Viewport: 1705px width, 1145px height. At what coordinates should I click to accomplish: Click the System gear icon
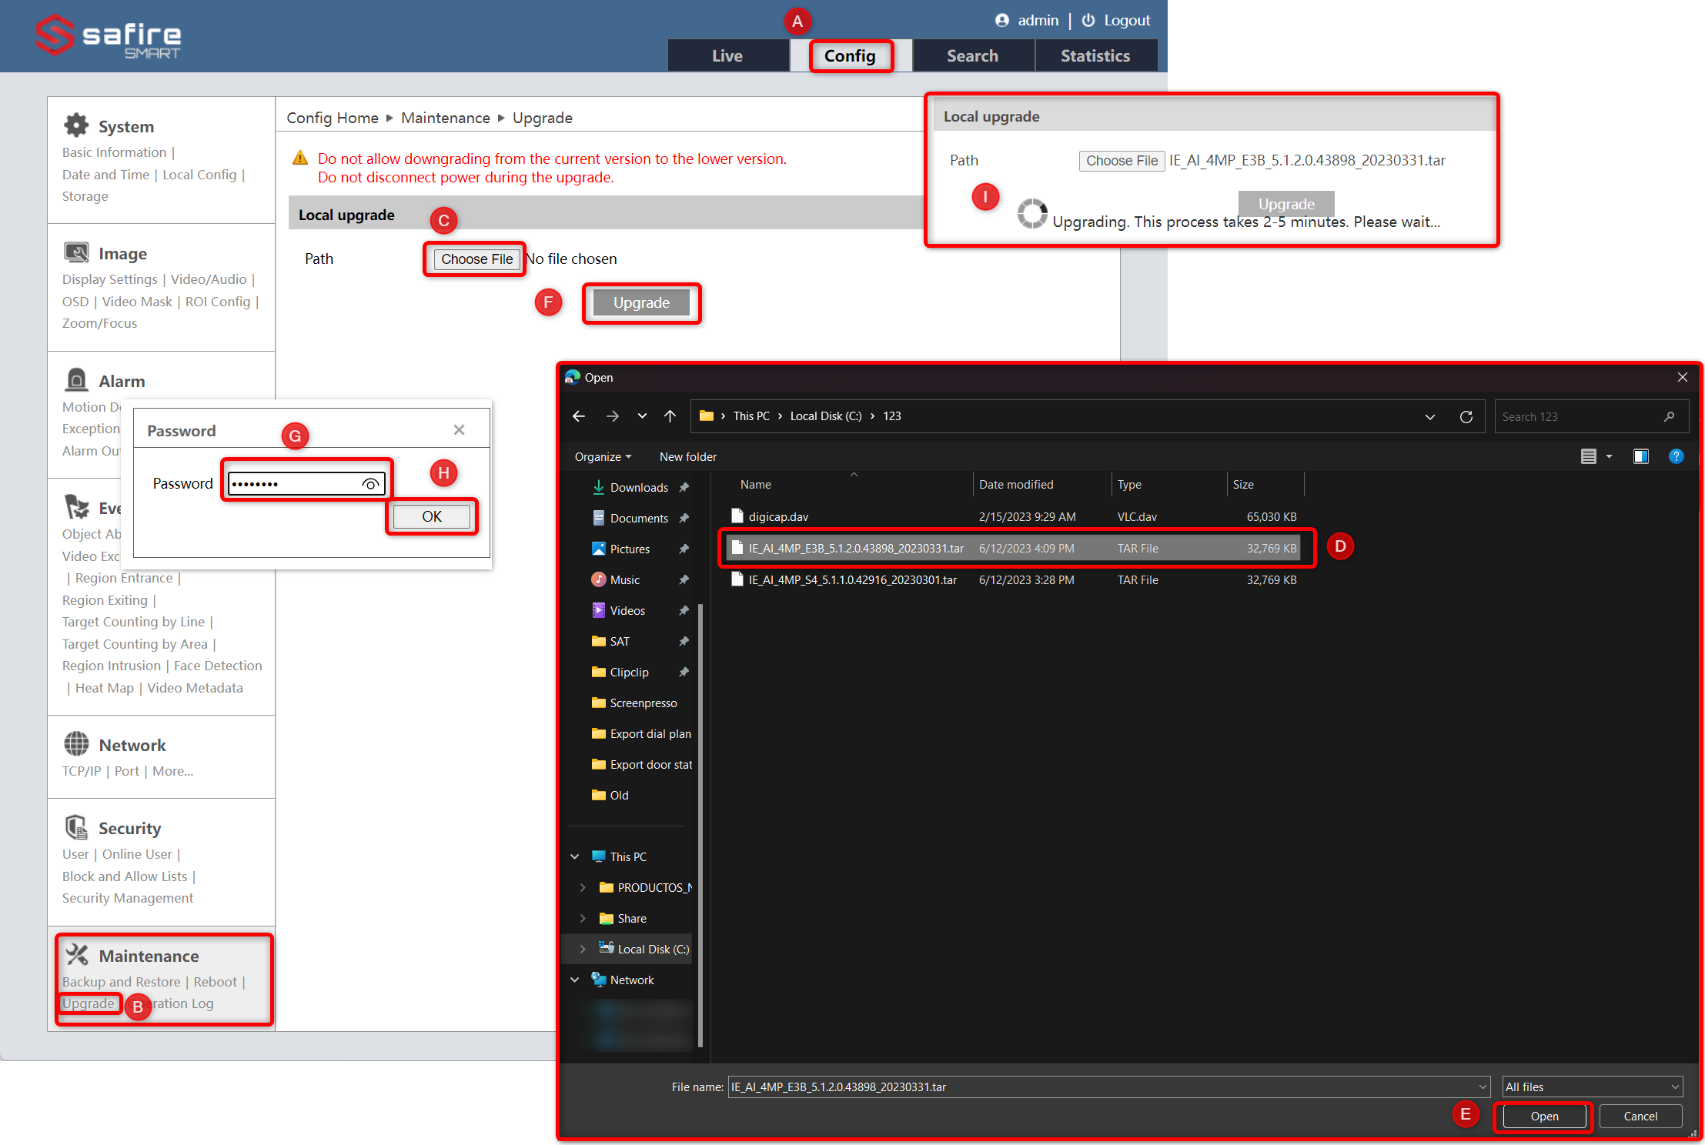(76, 125)
